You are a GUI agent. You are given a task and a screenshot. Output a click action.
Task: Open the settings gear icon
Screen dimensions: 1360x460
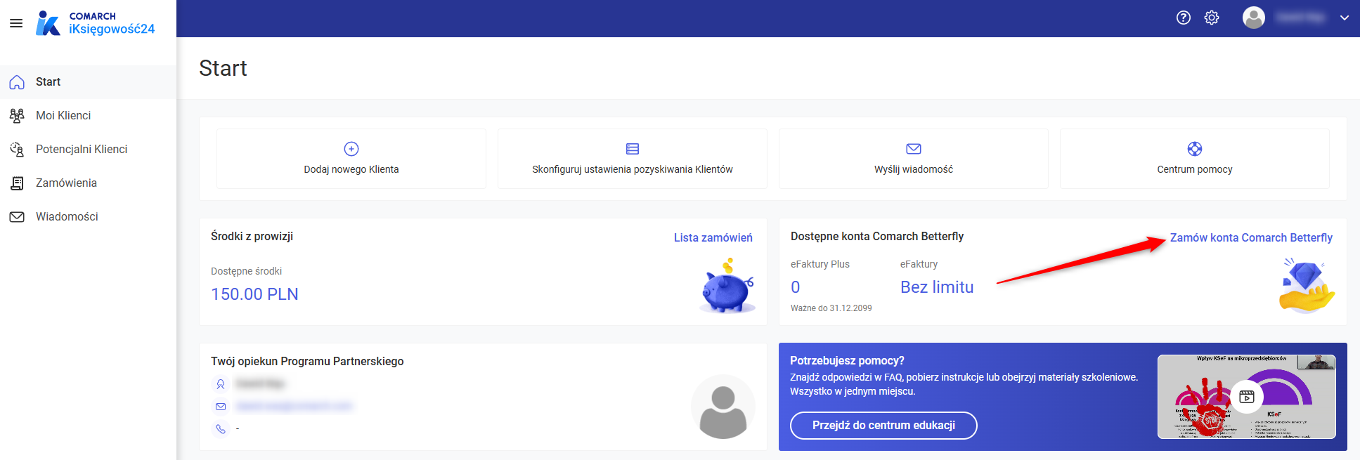coord(1212,18)
